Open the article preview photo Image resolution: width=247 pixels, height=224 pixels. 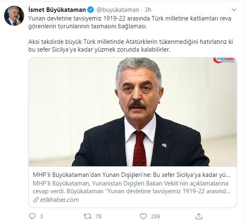coord(133,112)
